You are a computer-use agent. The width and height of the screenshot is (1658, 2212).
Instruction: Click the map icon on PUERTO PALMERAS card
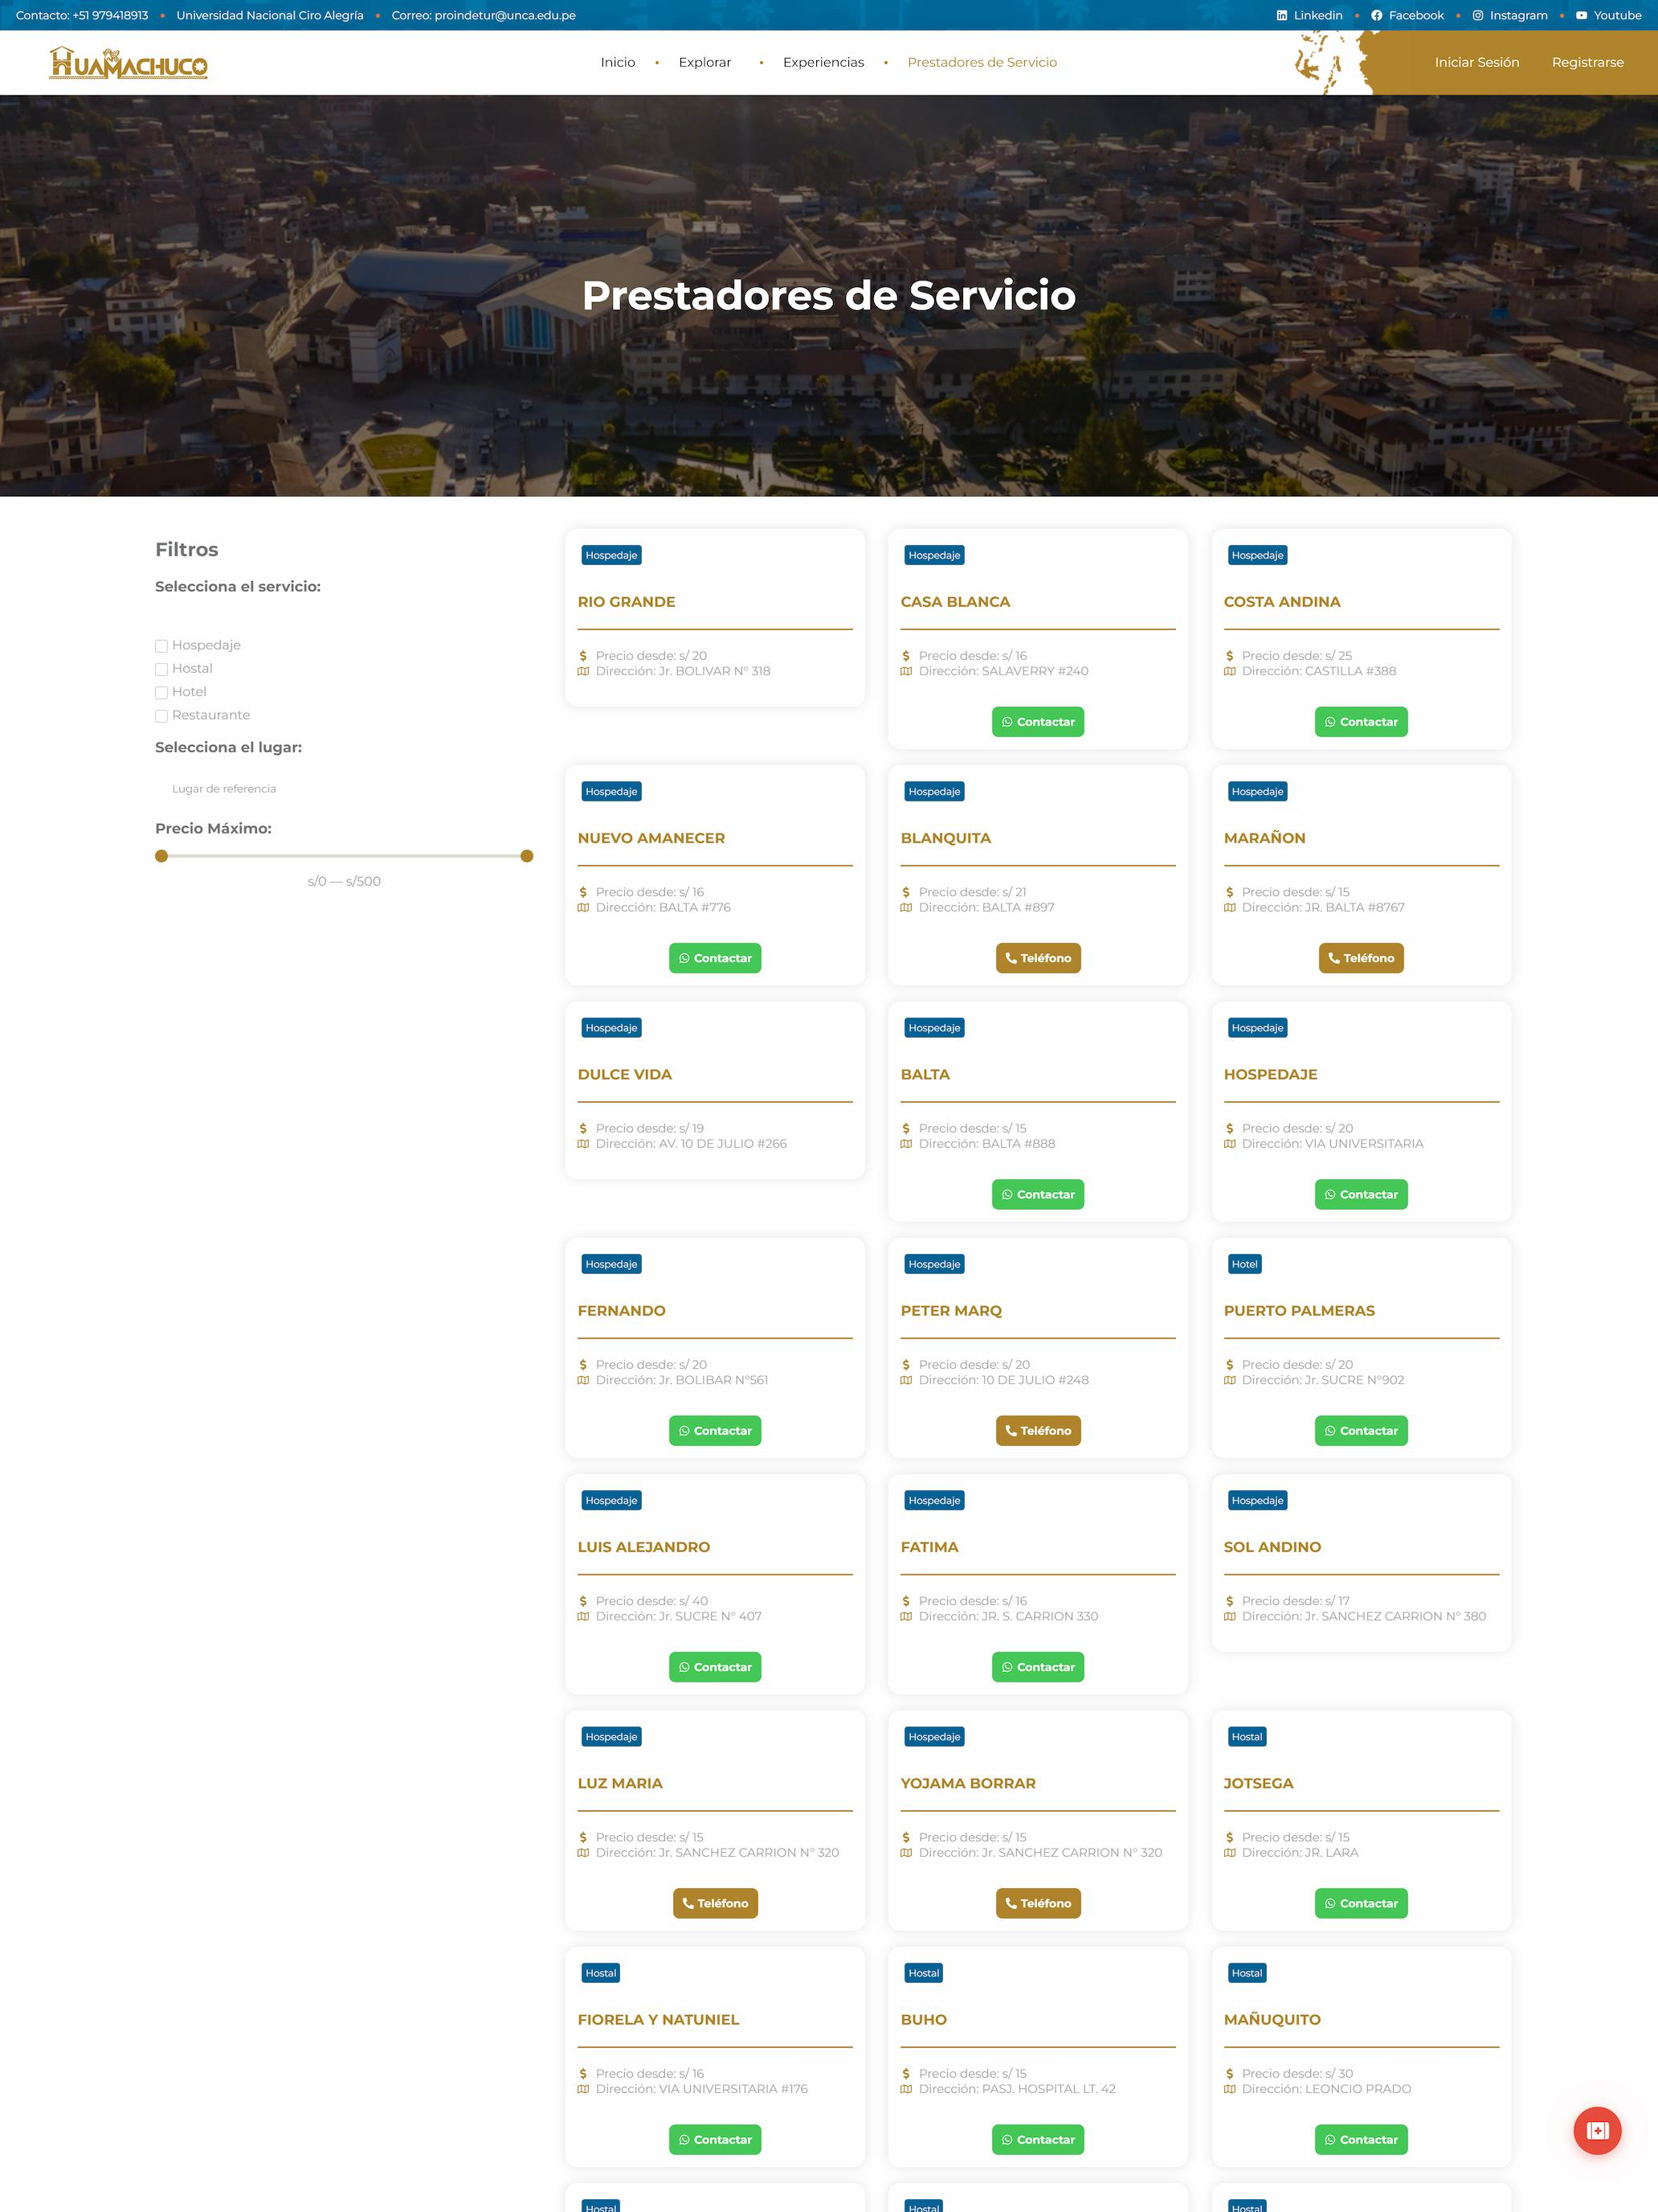[x=1229, y=1380]
